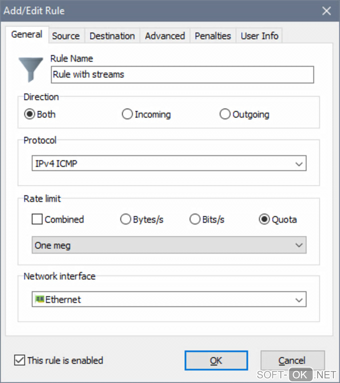The height and width of the screenshot is (383, 340).
Task: Enable the Combined rate limit checkbox
Action: tap(37, 219)
